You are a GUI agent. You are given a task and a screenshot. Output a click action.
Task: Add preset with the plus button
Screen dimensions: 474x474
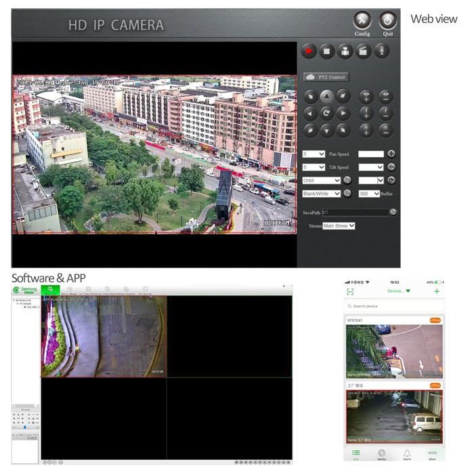tap(391, 154)
